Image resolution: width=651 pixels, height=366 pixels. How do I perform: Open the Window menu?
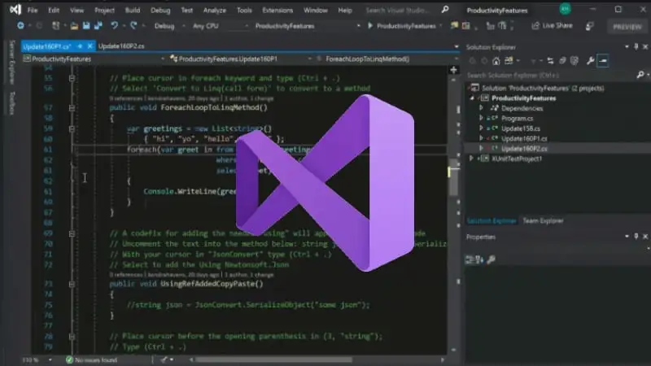click(316, 10)
